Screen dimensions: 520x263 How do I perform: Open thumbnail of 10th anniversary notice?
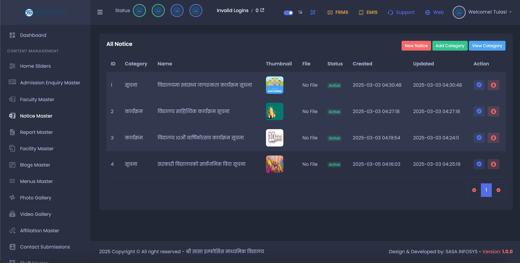pyautogui.click(x=274, y=138)
